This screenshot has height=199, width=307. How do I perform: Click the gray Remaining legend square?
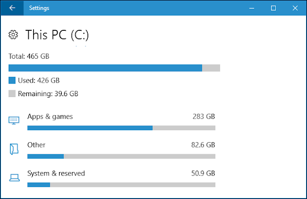click(12, 94)
